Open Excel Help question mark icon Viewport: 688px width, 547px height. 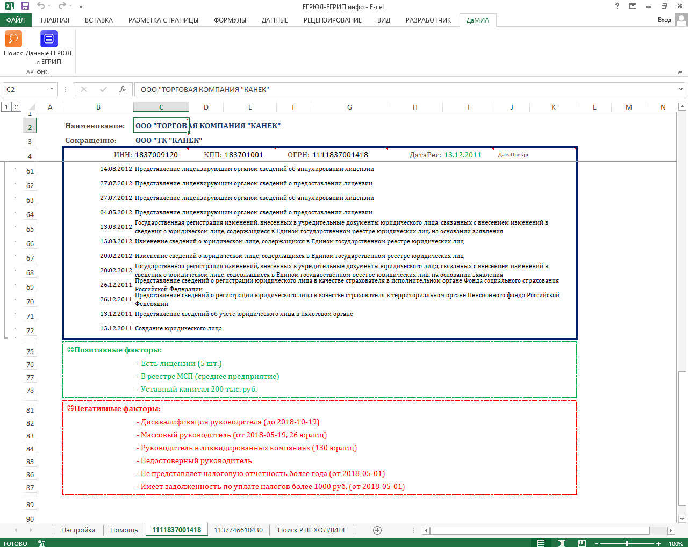(x=617, y=6)
